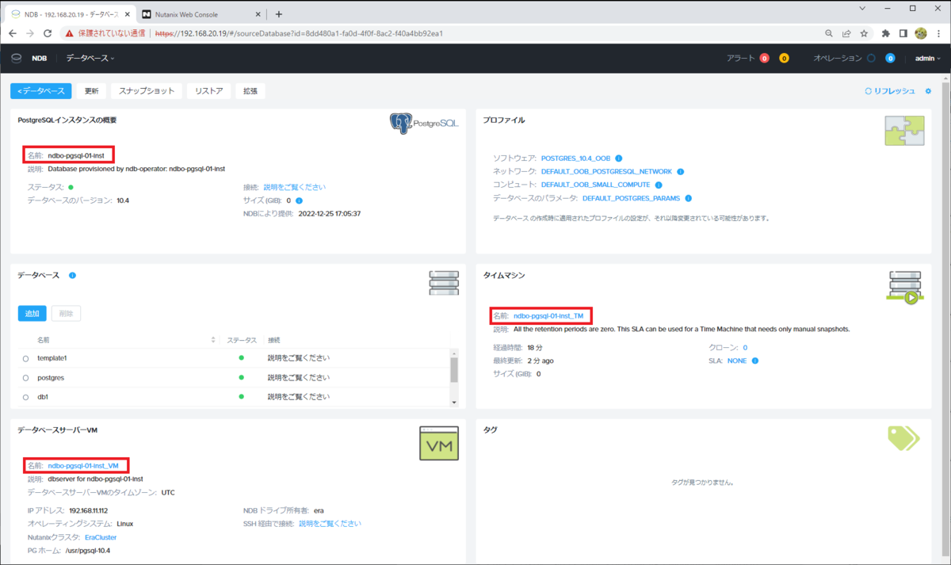Select the postgres database radio button

point(25,378)
